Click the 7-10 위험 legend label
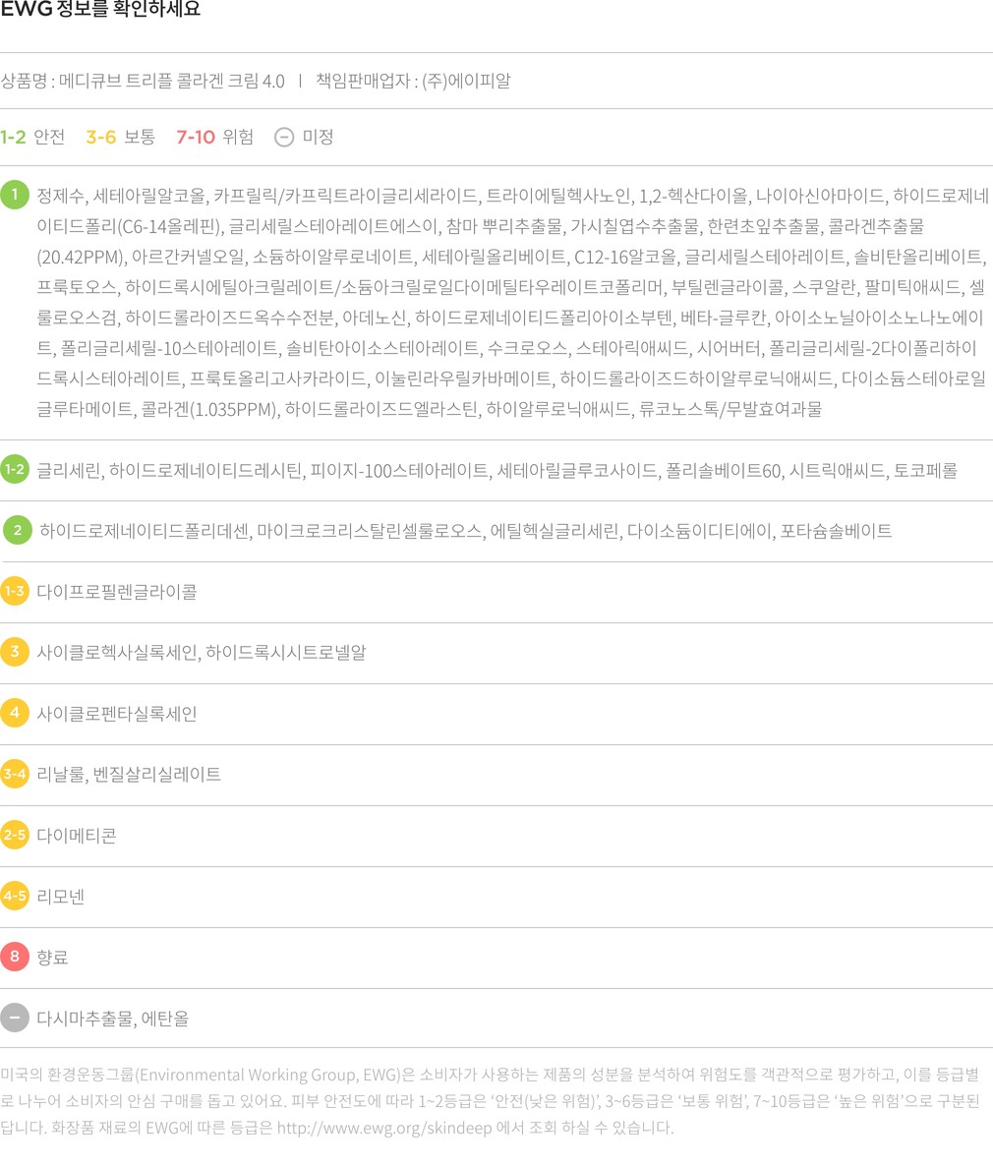The width and height of the screenshot is (993, 1166). 214,137
